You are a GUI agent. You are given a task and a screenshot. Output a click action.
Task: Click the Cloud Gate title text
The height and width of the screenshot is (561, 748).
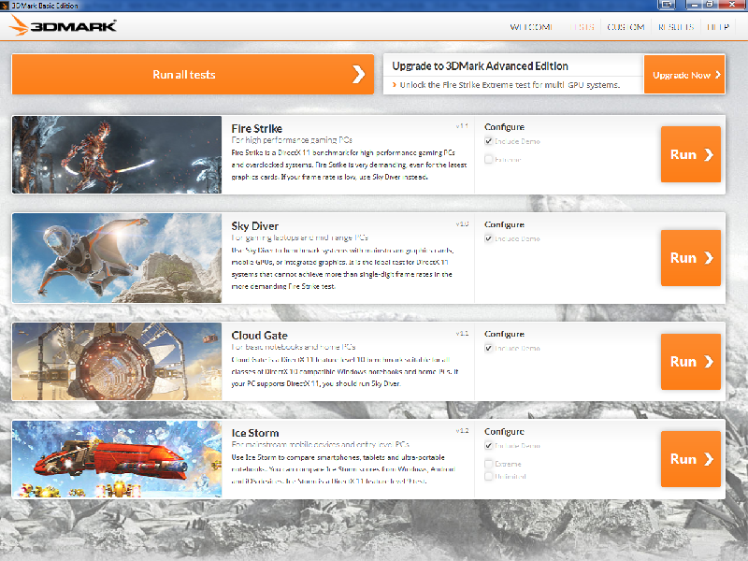[260, 336]
